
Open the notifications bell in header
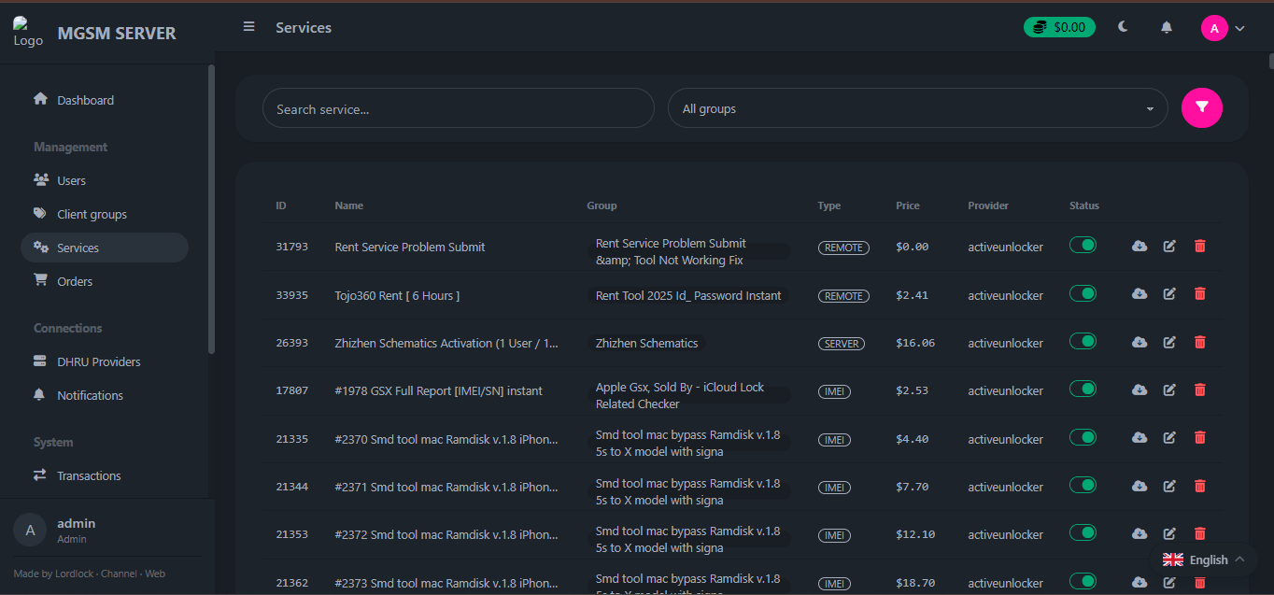tap(1167, 28)
